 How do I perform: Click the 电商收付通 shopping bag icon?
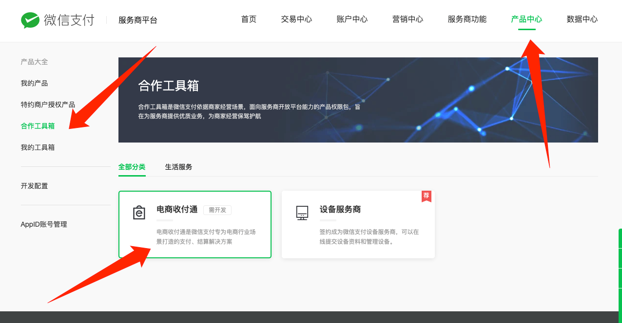(139, 213)
